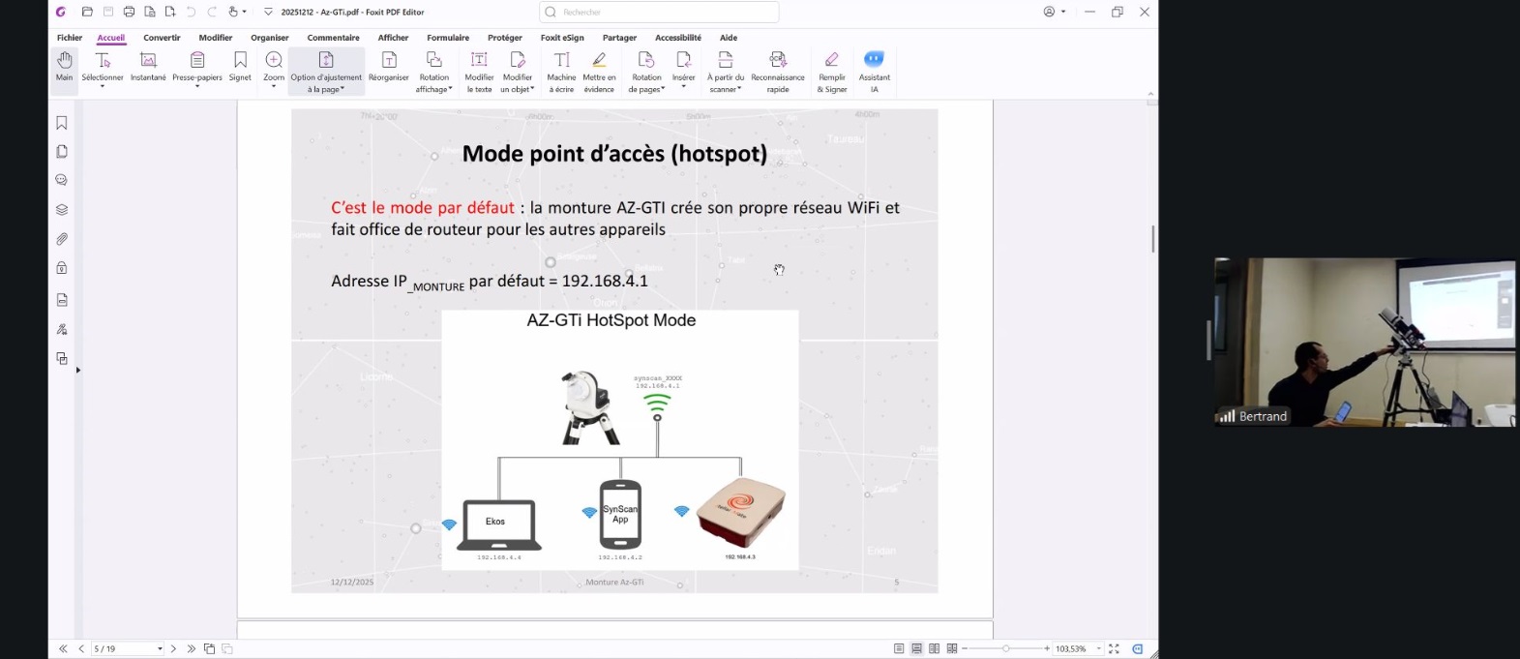The width and height of the screenshot is (1520, 659).
Task: Expand the Zoom dropdown in the ribbon
Action: pos(274,87)
